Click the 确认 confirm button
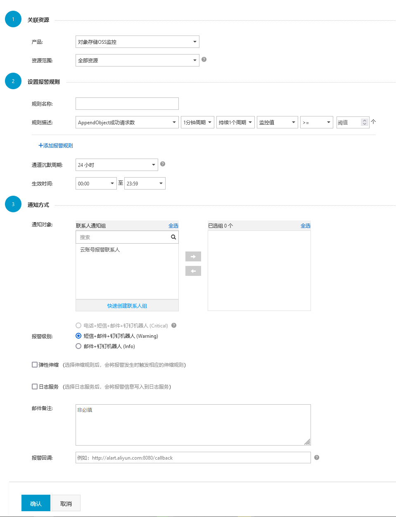Image resolution: width=396 pixels, height=517 pixels. coord(36,503)
